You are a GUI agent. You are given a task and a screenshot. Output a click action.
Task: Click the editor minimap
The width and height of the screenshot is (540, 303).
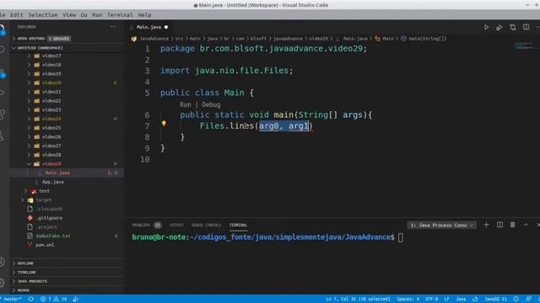[x=524, y=45]
